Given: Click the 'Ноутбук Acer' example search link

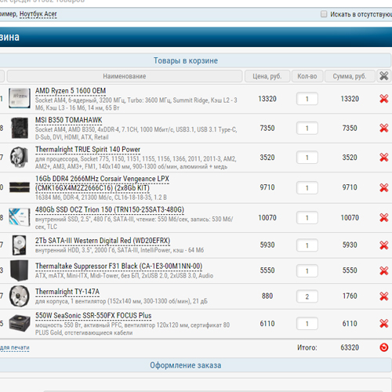Looking at the screenshot, I should click(38, 14).
